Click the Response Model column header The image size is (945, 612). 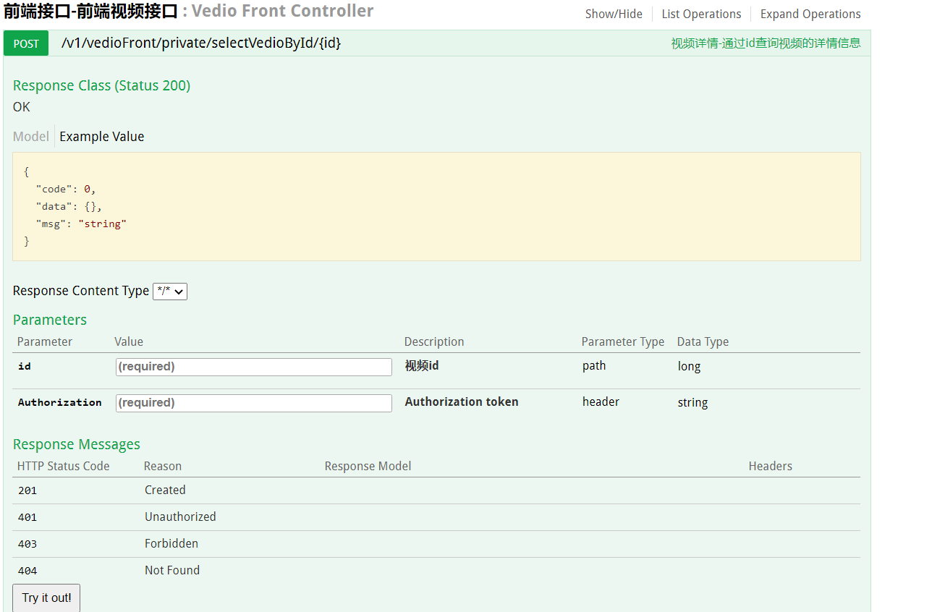pyautogui.click(x=368, y=466)
